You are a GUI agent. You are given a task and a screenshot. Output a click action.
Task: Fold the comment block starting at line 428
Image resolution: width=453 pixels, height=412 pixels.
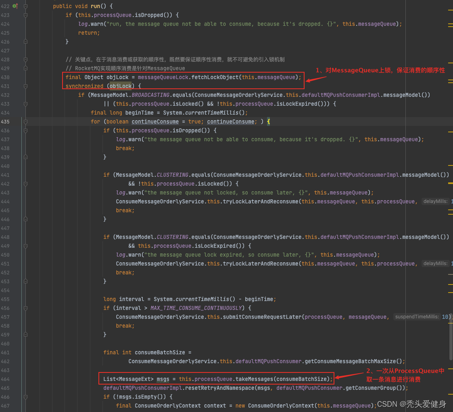26,60
